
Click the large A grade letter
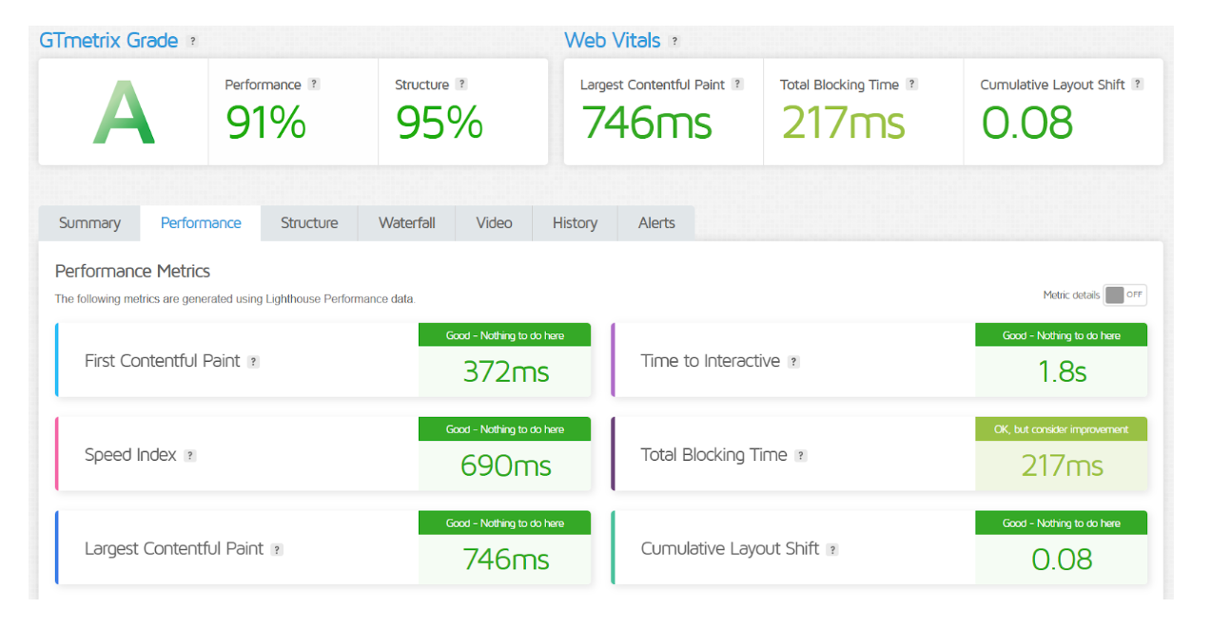click(124, 113)
